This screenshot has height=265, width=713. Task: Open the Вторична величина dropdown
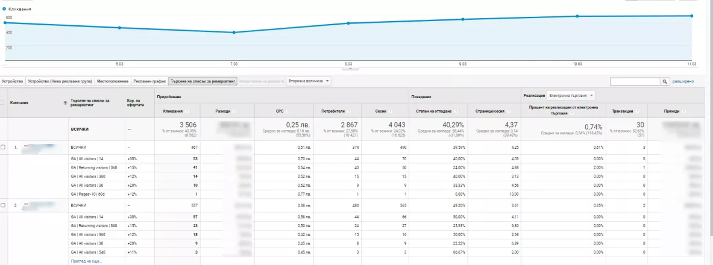pos(309,81)
